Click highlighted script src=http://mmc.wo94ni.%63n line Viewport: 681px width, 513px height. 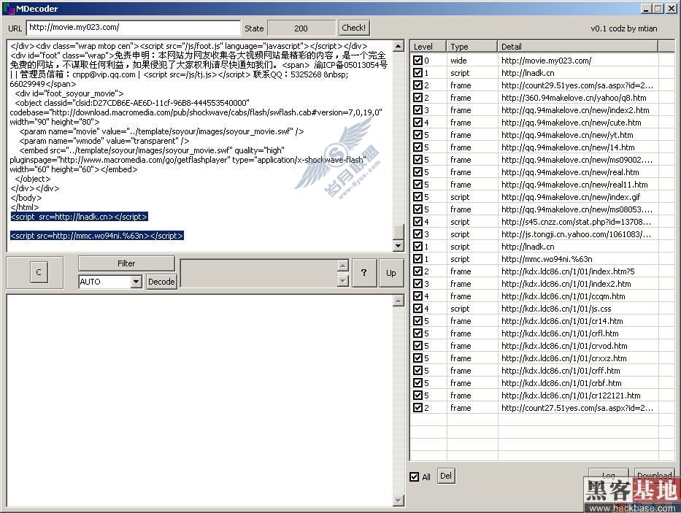[97, 236]
